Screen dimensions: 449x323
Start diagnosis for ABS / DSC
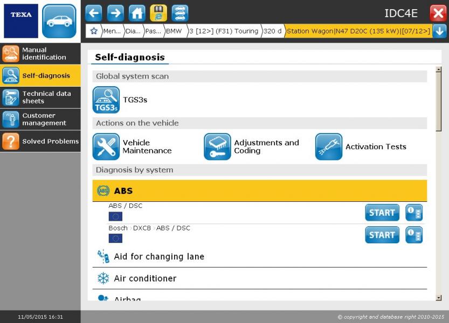click(382, 213)
